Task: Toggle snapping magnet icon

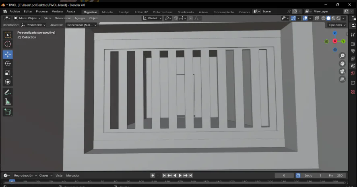Action: [x=176, y=18]
